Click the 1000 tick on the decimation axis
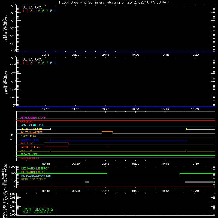The width and height of the screenshot is (218, 218). 12,167
